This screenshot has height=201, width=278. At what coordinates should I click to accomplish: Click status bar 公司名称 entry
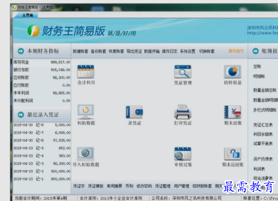(x=187, y=198)
